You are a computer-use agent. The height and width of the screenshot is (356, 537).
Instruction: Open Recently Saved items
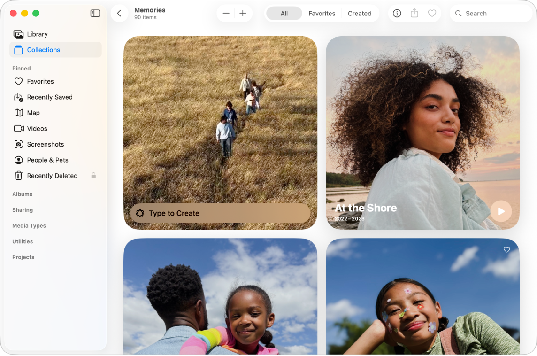(x=50, y=97)
